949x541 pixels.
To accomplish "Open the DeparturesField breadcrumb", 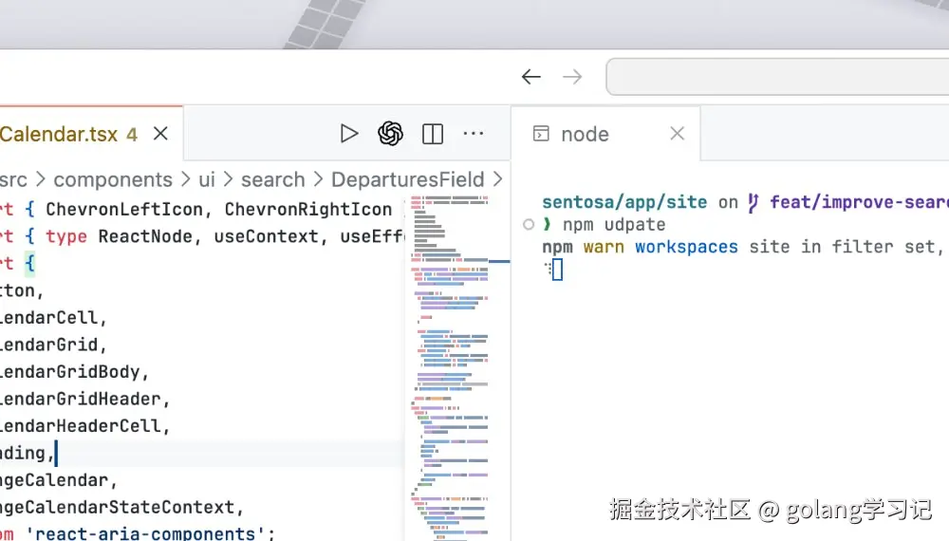I will [408, 179].
